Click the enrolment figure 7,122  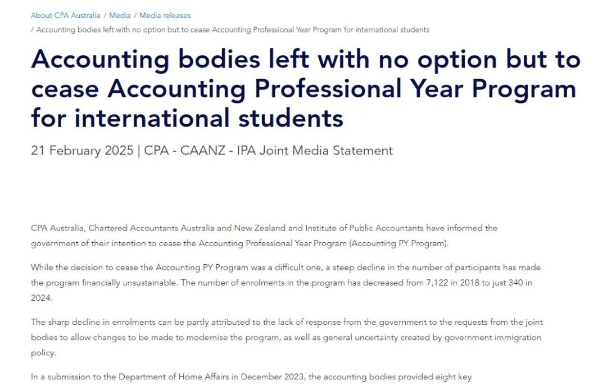pos(442,283)
